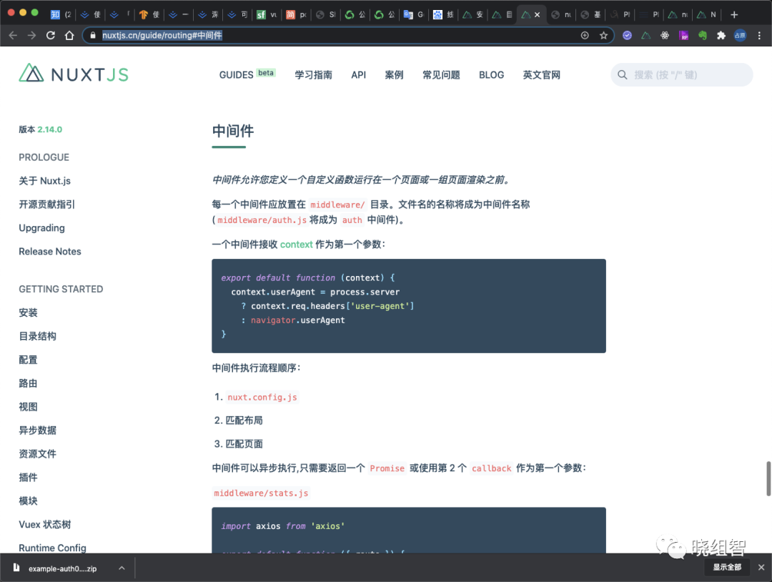Click the 中间件 heading

[x=233, y=131]
